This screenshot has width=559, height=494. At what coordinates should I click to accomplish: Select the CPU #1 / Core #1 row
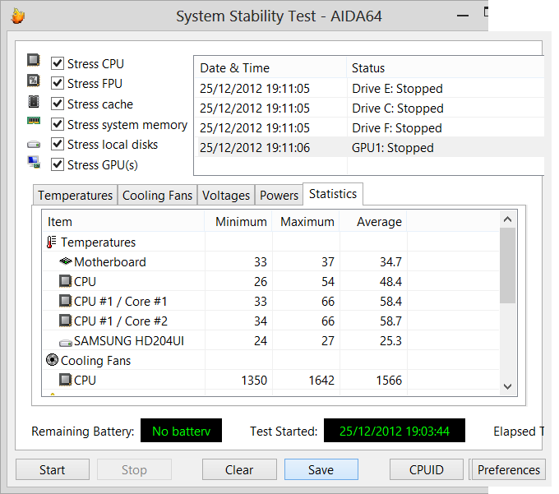[x=121, y=302]
